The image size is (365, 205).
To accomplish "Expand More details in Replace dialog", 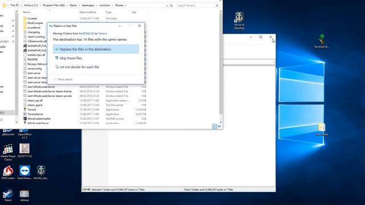I will pyautogui.click(x=63, y=80).
